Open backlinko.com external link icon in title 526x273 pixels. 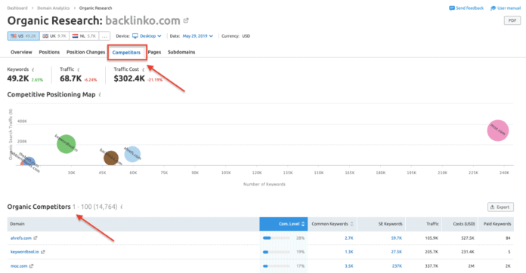(186, 21)
